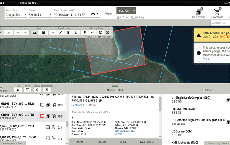The width and height of the screenshot is (230, 145).
Task: Add SLC scene 7950 files to cart
Action: (x=54, y=127)
